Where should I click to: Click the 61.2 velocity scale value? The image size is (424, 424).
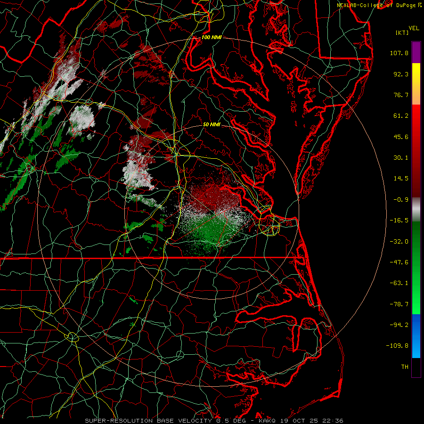coord(401,116)
